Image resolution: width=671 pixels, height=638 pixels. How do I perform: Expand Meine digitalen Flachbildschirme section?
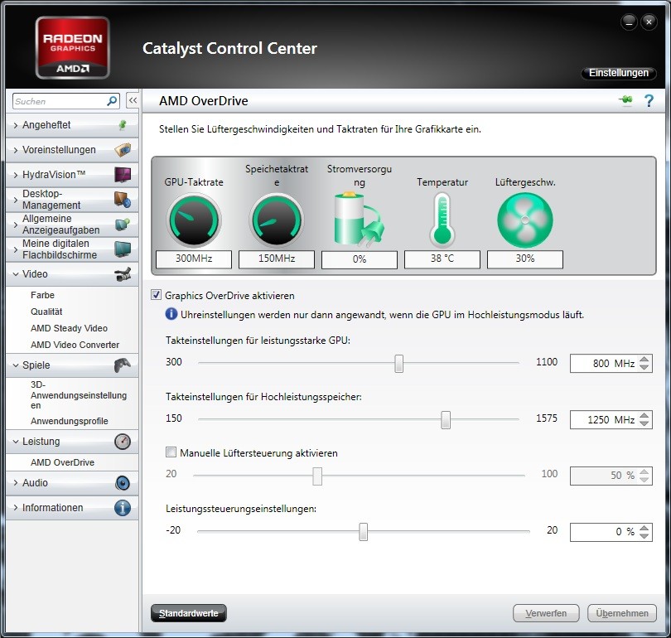pos(16,249)
